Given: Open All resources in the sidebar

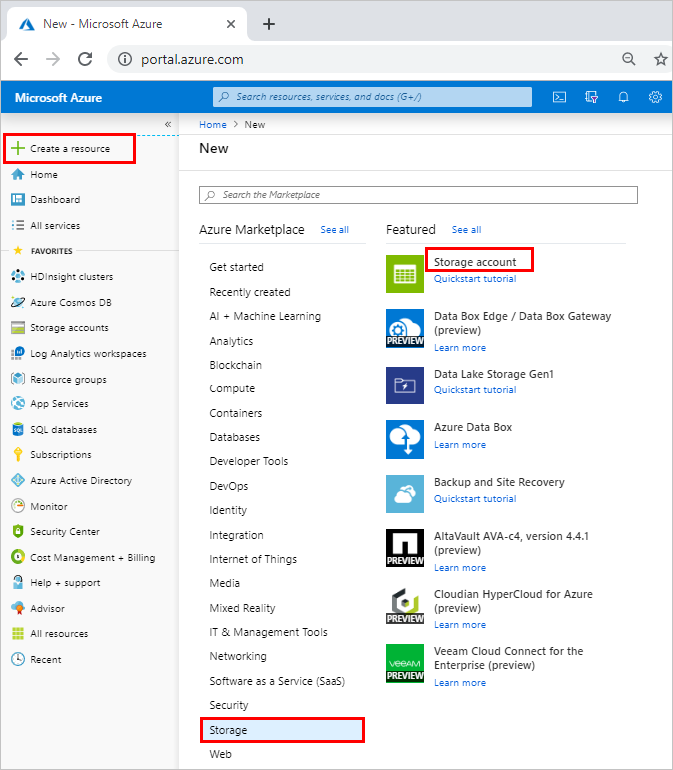Looking at the screenshot, I should point(59,634).
